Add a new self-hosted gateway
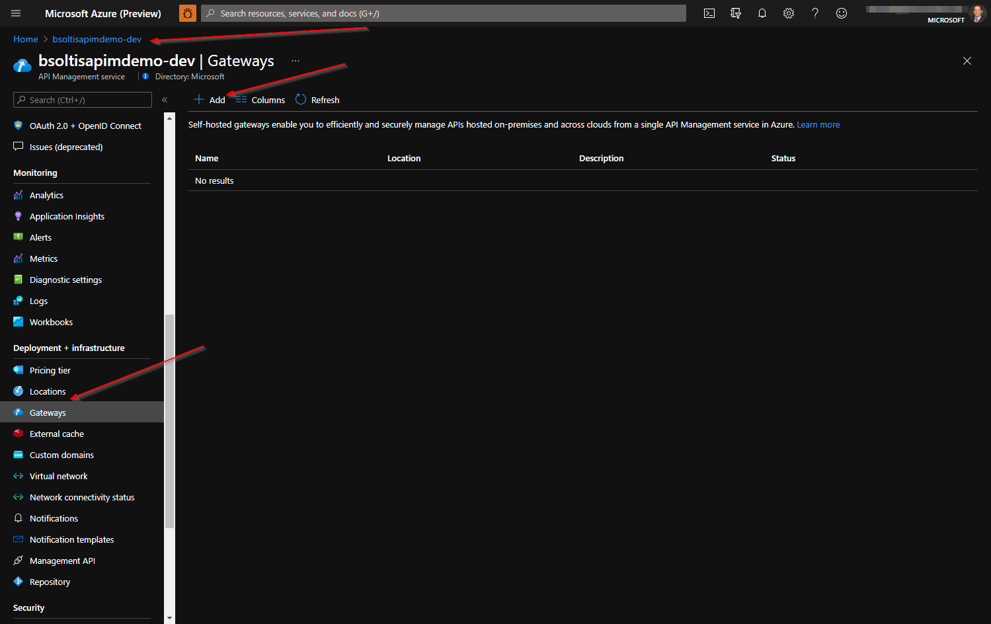991x624 pixels. point(210,100)
